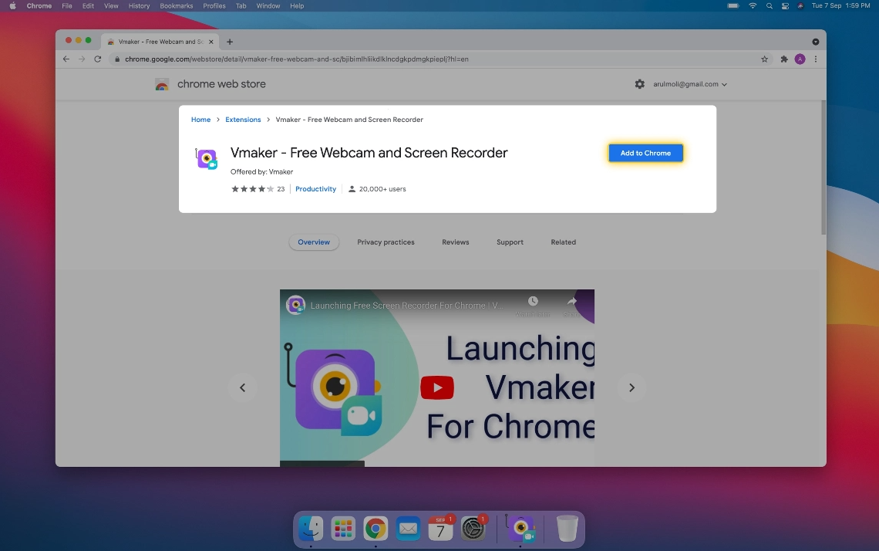Click the menu bar date and time
The width and height of the screenshot is (879, 551).
(x=841, y=5)
